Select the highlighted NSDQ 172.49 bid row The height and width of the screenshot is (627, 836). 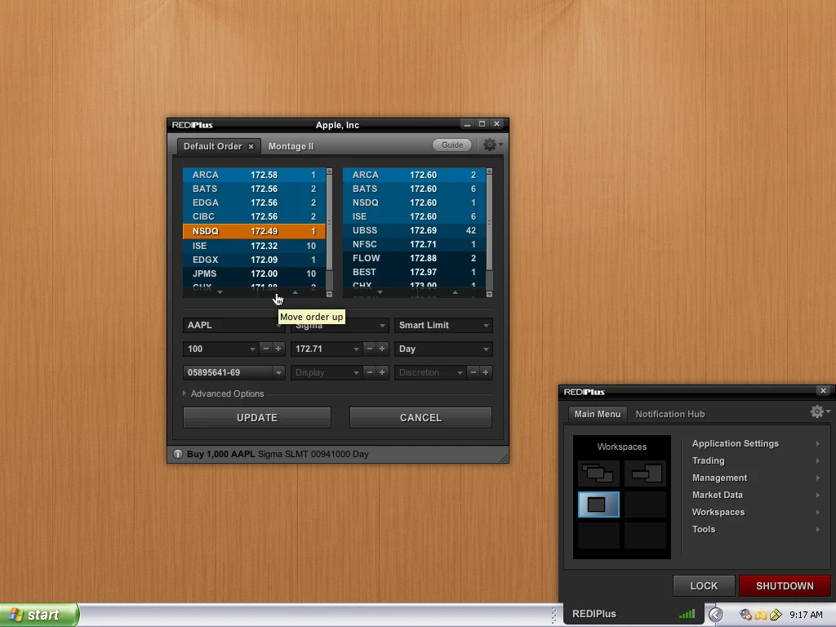(254, 231)
